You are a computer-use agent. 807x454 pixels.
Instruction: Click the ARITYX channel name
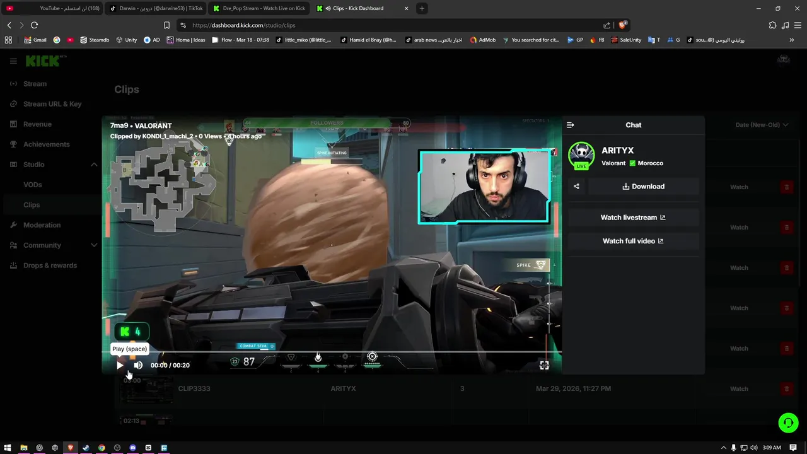(x=618, y=150)
